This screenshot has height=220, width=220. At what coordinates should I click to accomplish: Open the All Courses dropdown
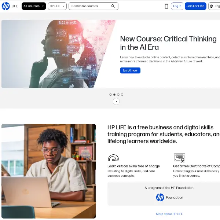click(x=34, y=6)
